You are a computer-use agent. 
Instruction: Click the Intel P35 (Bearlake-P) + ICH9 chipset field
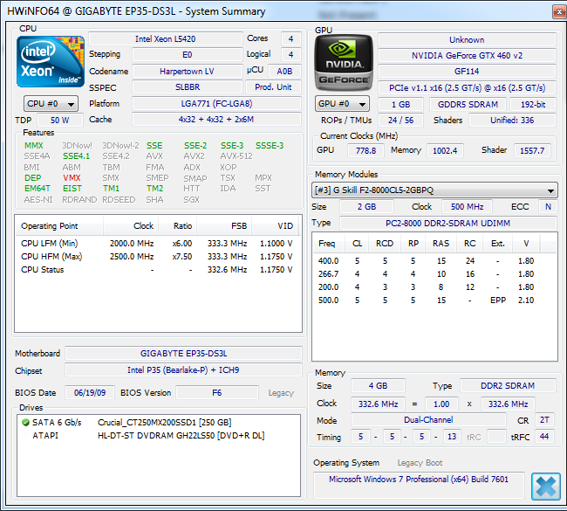pos(183,370)
